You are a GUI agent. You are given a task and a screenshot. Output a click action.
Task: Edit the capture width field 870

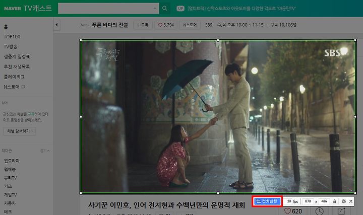[308, 201]
